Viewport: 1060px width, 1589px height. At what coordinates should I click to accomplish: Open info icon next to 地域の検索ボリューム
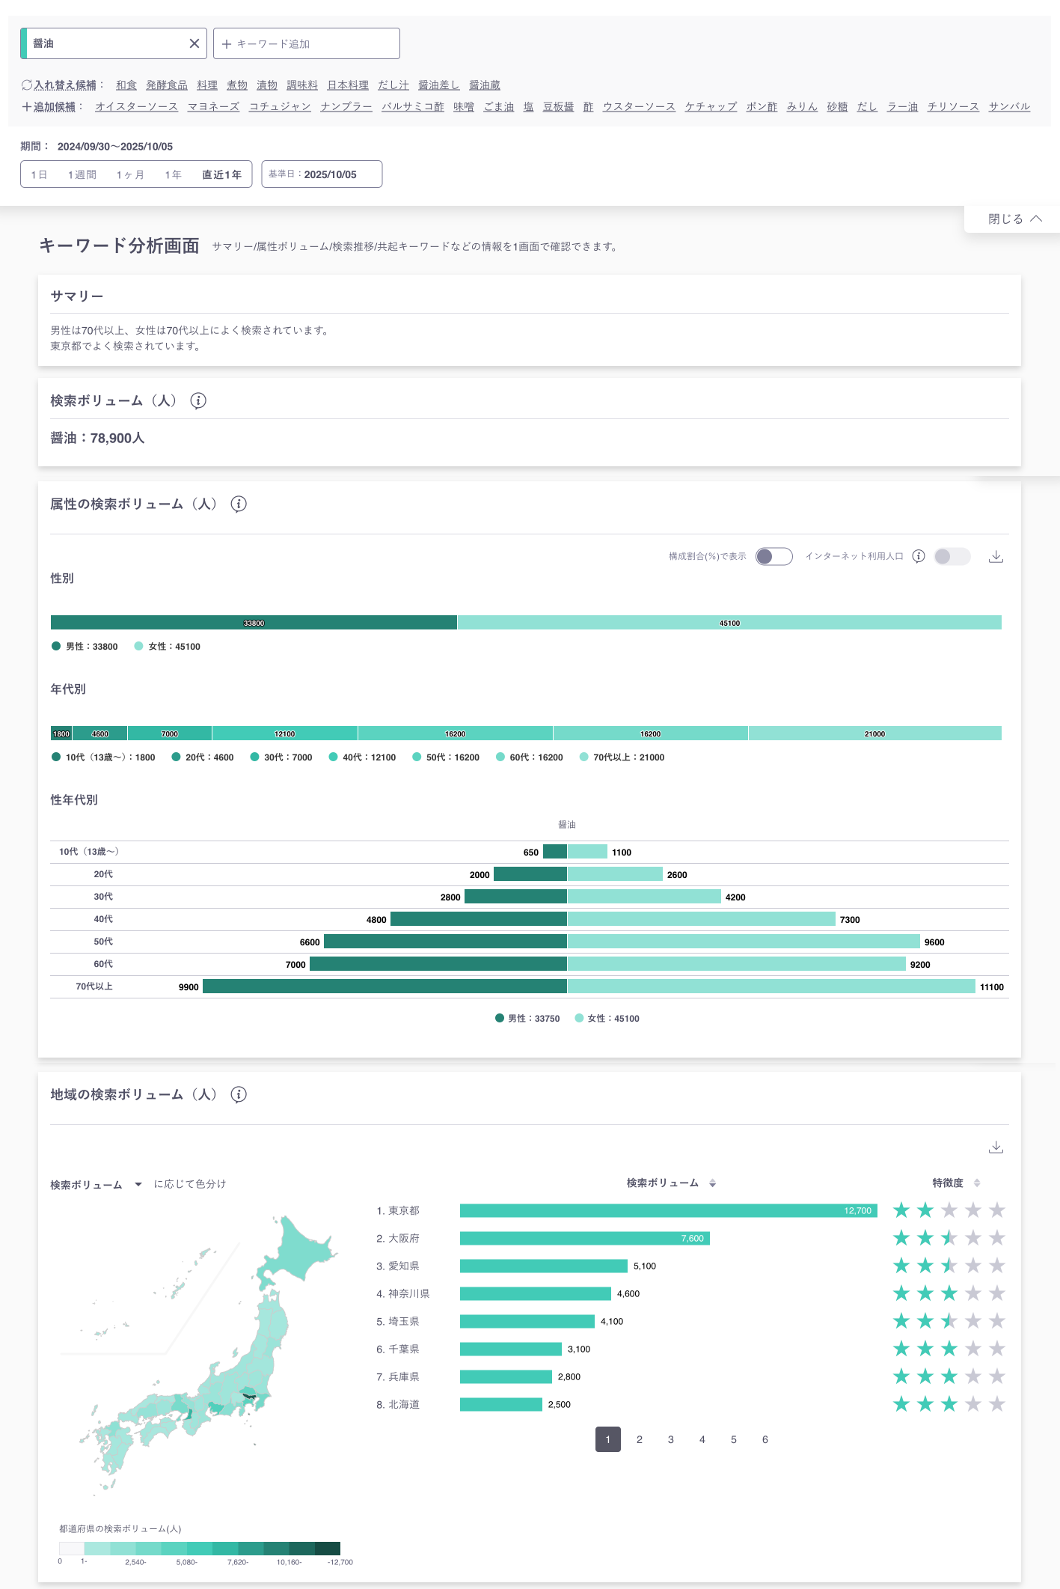239,1094
